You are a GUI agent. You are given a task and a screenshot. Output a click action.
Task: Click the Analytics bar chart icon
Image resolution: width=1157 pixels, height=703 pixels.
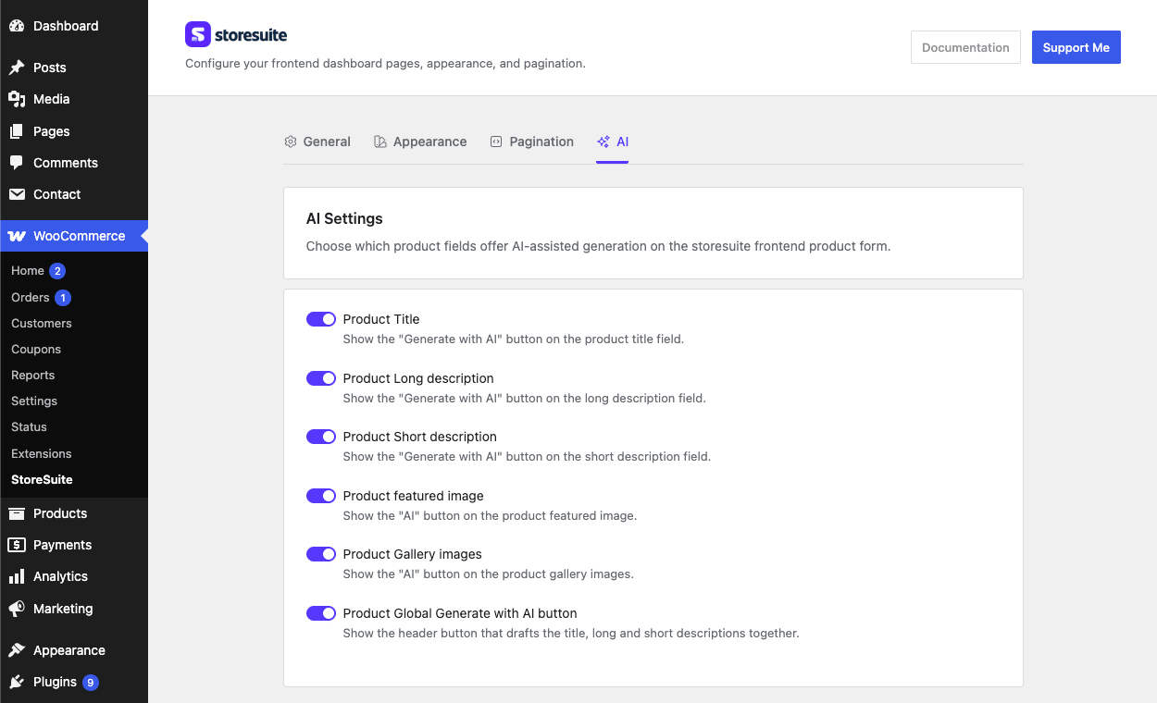click(17, 576)
